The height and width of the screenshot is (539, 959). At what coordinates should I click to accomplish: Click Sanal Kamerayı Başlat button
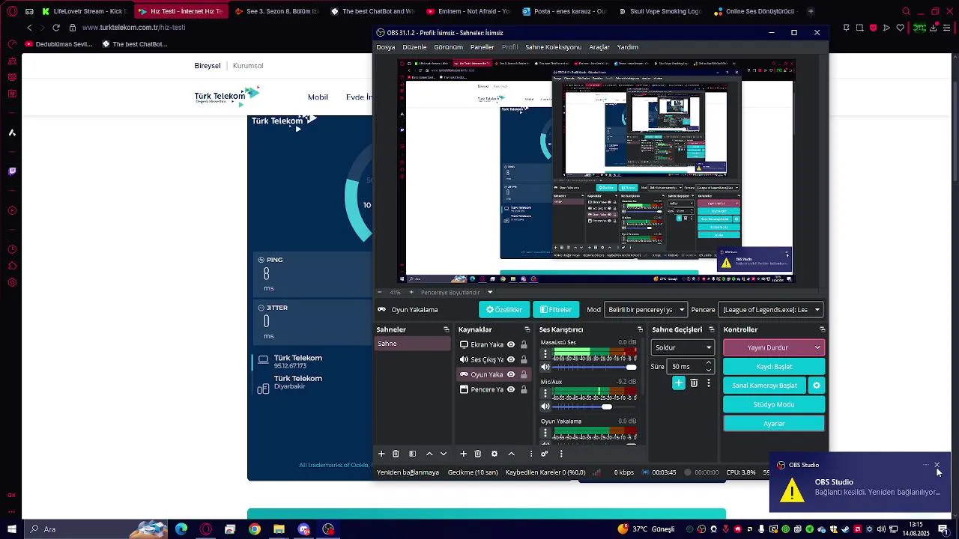tap(764, 386)
